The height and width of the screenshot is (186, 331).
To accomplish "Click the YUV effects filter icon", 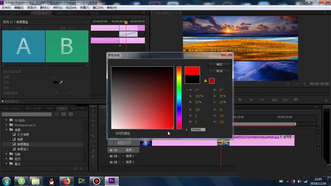I will [x=71, y=114].
